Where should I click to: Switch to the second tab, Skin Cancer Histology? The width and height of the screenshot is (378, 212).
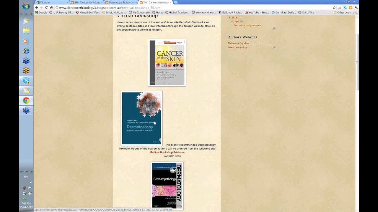tap(87, 2)
